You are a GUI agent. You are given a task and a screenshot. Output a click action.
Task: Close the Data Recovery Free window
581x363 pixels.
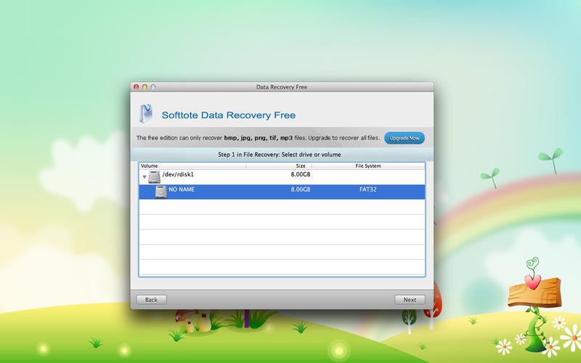pyautogui.click(x=137, y=87)
